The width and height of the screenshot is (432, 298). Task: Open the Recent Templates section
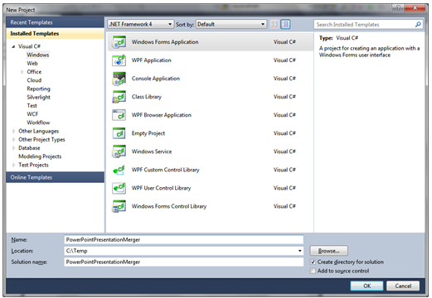[55, 22]
